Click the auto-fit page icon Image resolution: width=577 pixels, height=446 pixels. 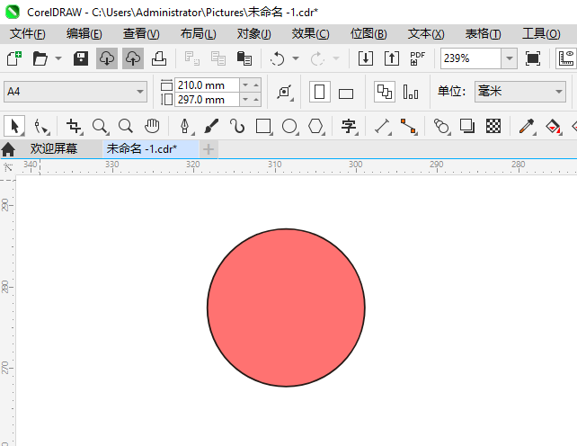point(285,92)
